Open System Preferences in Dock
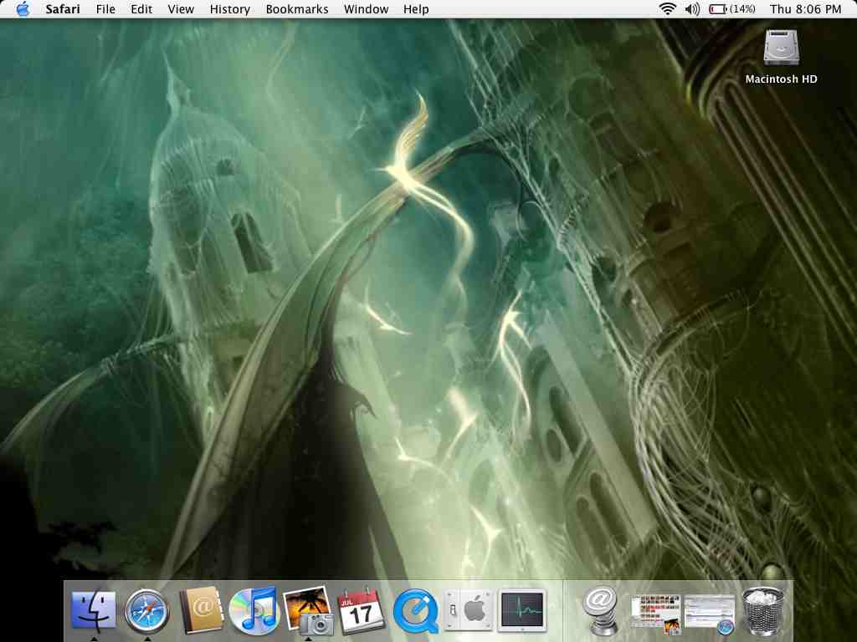857x642 pixels. coord(469,610)
